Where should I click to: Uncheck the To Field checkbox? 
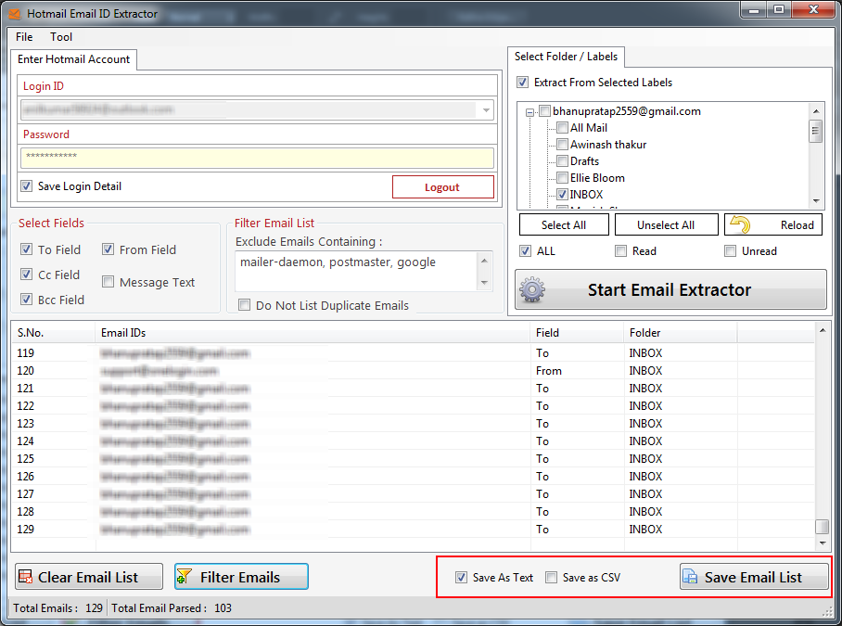point(26,249)
